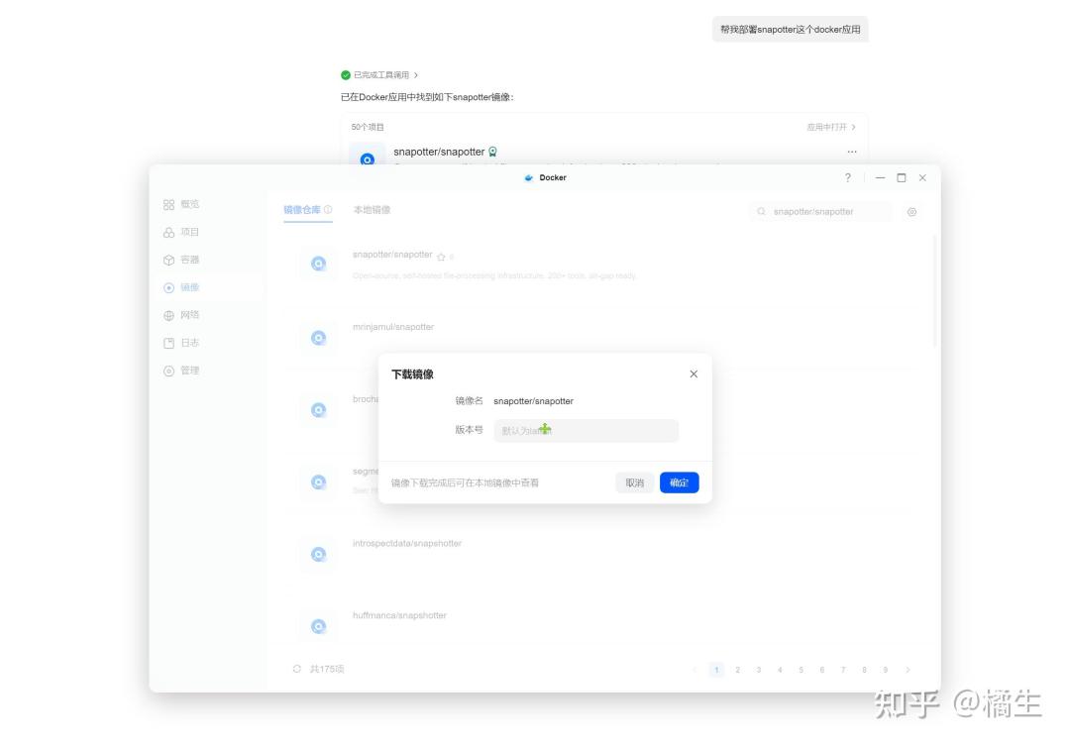Screen dimensions: 1070x747
Task: Open the 网络 network sidebar item
Action: click(181, 315)
